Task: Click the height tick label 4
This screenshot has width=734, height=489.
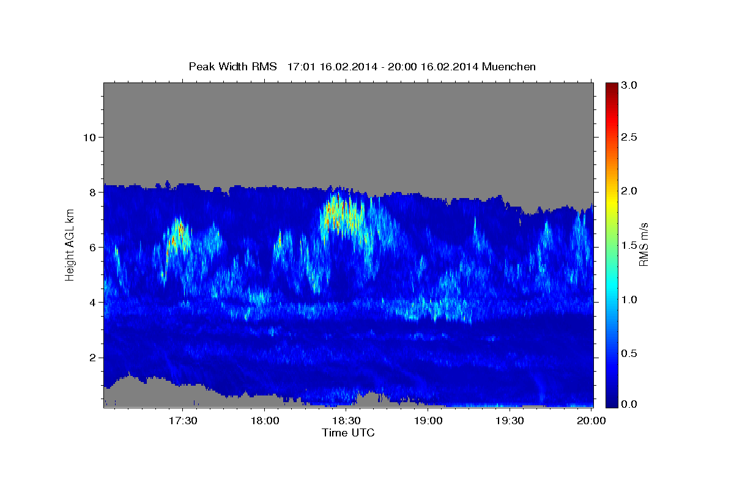Action: point(92,302)
